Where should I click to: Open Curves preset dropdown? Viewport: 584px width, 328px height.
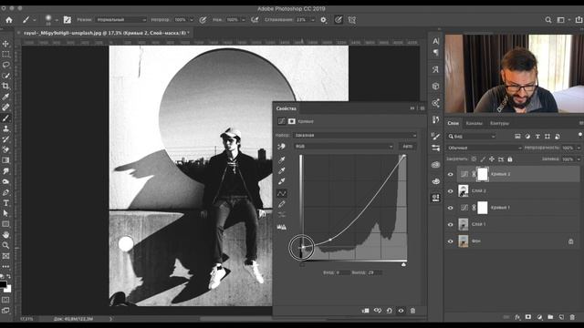click(355, 136)
